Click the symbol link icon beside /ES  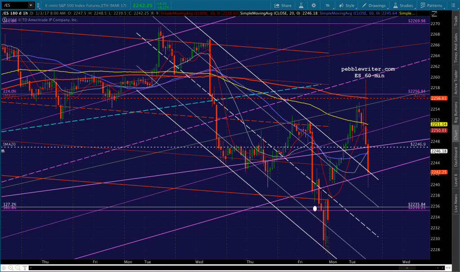[x=38, y=5]
